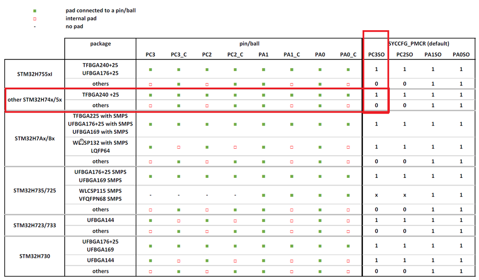Select the 'UFBGA169 with SMPS' package text
The width and height of the screenshot is (479, 280).
100,132
